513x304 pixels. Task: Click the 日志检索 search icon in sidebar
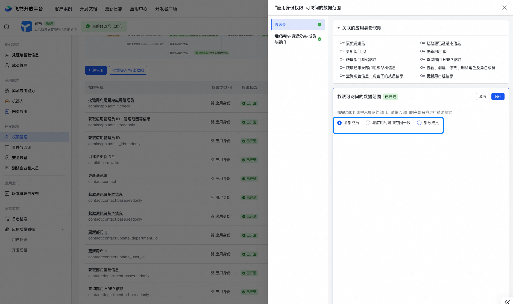pyautogui.click(x=7, y=219)
